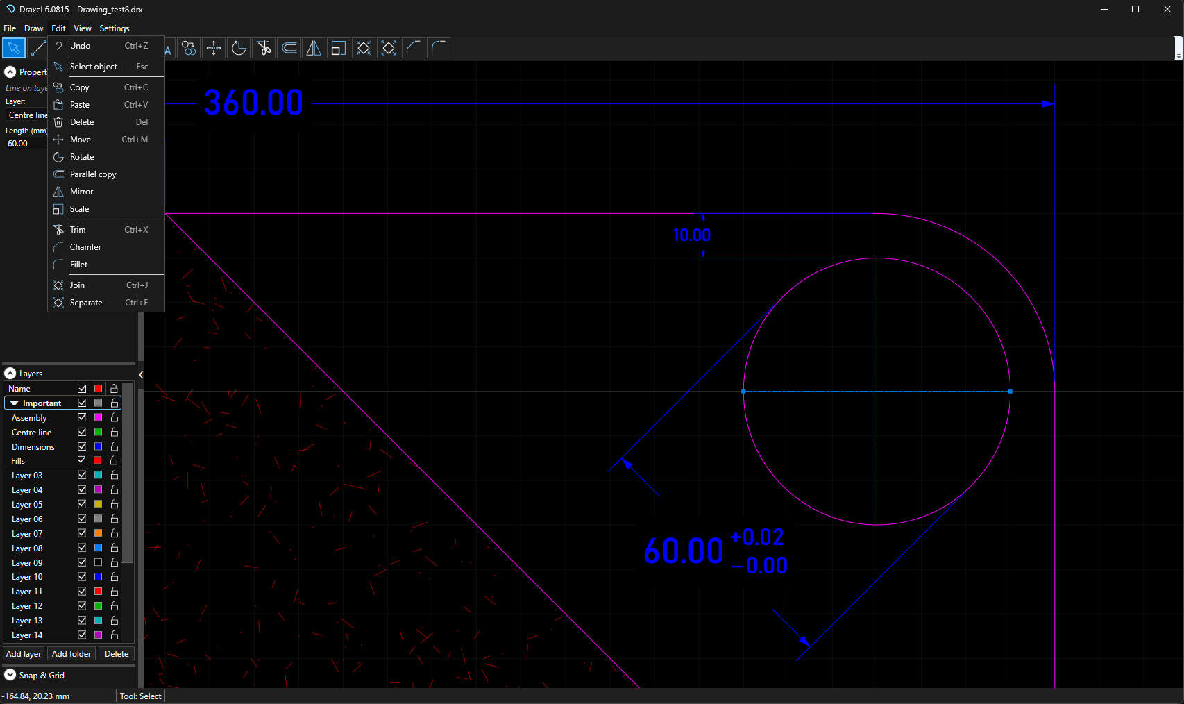This screenshot has height=704, width=1184.
Task: Change the orange color swatch of Layer 07
Action: coord(99,534)
